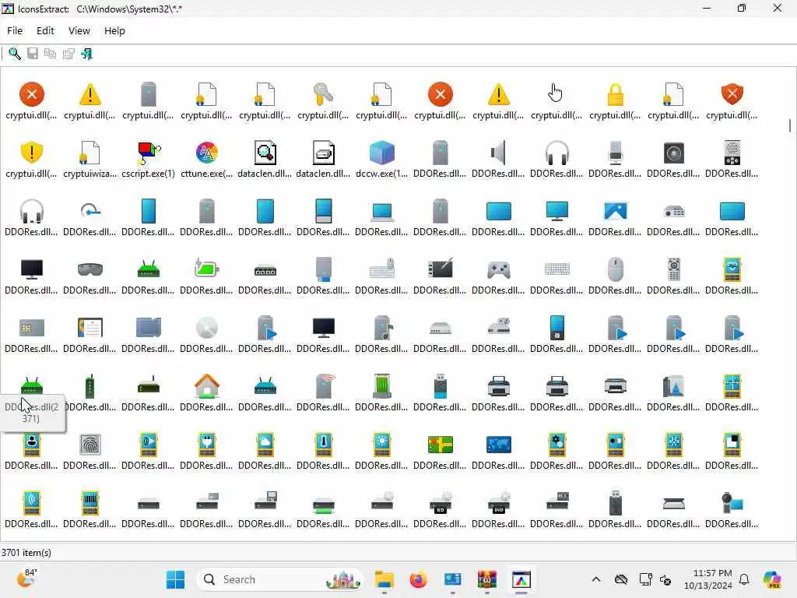This screenshot has height=598, width=797.
Task: Select the silver CD disc icon
Action: (207, 328)
